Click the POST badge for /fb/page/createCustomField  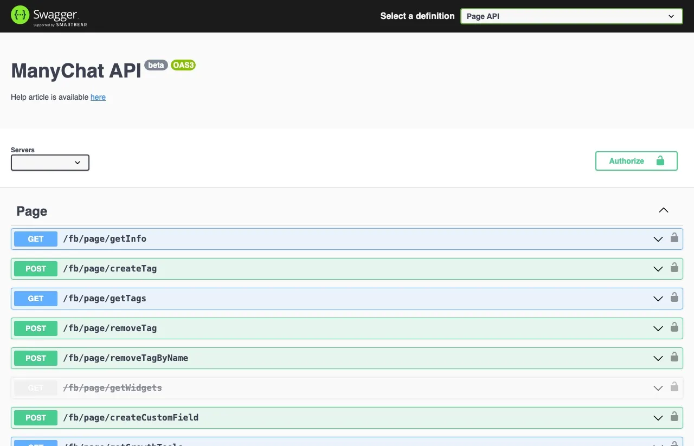click(36, 418)
